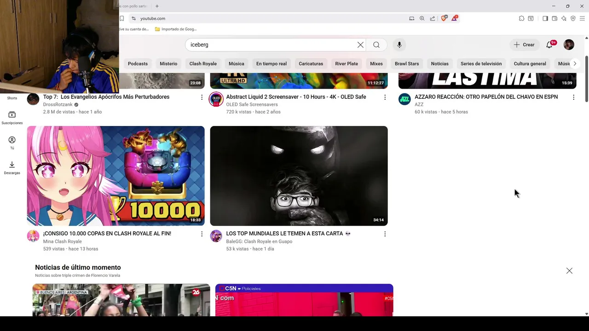Open the Mina Clash Royale channel name
The image size is (589, 331).
[62, 241]
